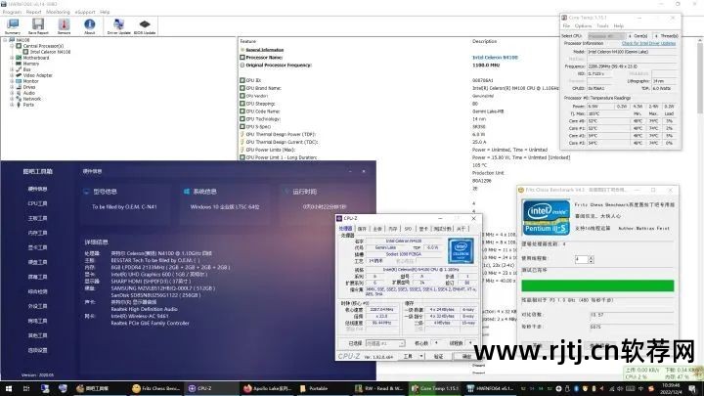Image resolution: width=704 pixels, height=396 pixels.
Task: Open Core Temp Tools menu
Action: [602, 26]
